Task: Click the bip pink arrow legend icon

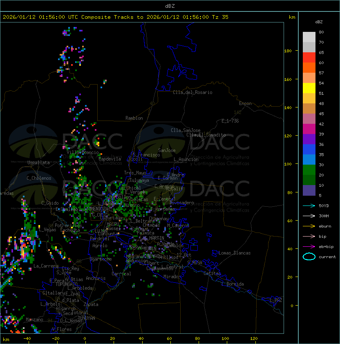Action: coord(309,236)
